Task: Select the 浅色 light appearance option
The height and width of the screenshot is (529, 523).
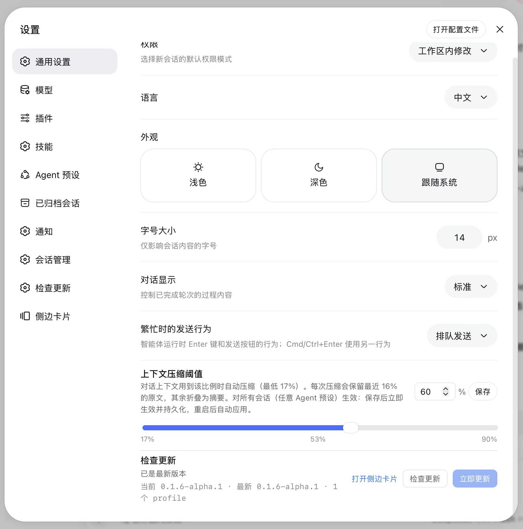Action: (x=198, y=175)
